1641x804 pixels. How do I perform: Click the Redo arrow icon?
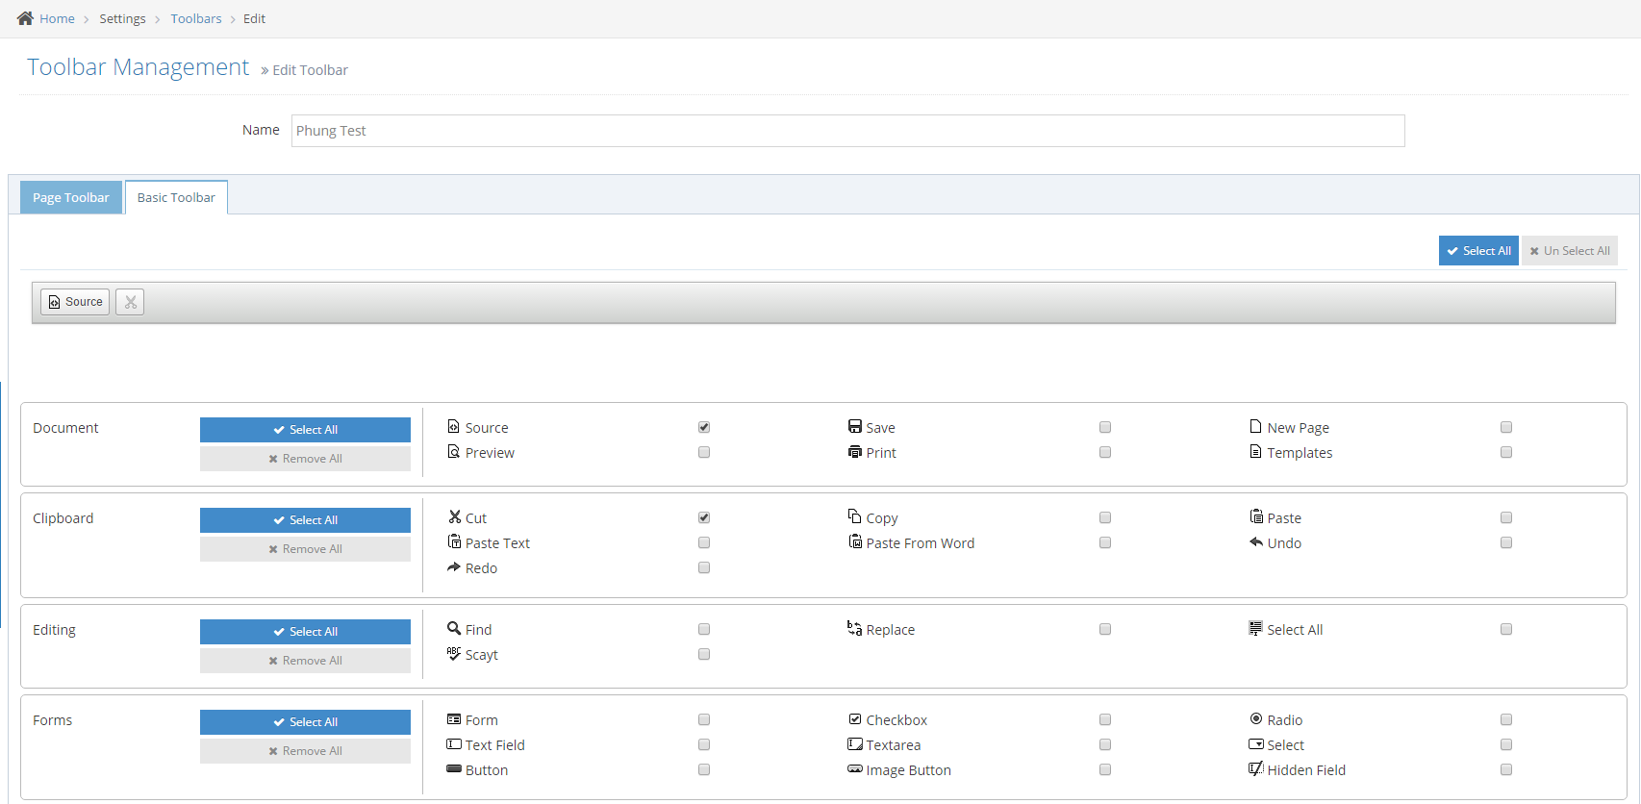coord(454,566)
